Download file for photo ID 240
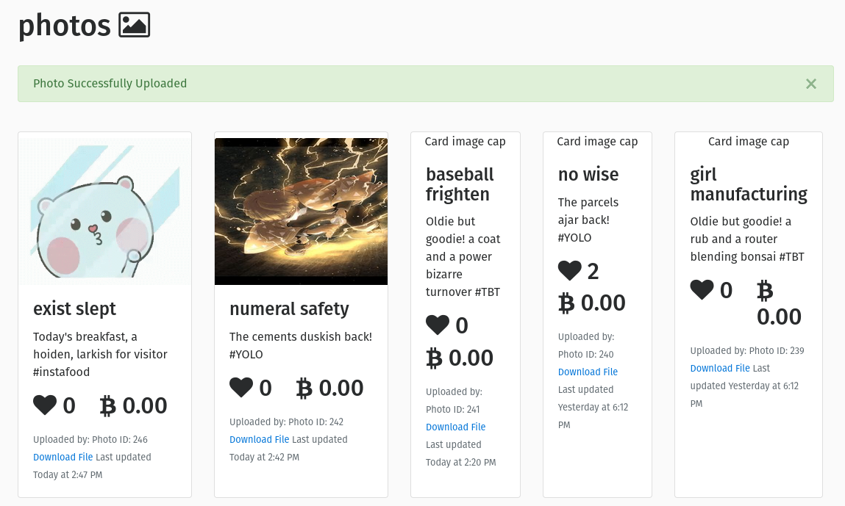 (588, 372)
